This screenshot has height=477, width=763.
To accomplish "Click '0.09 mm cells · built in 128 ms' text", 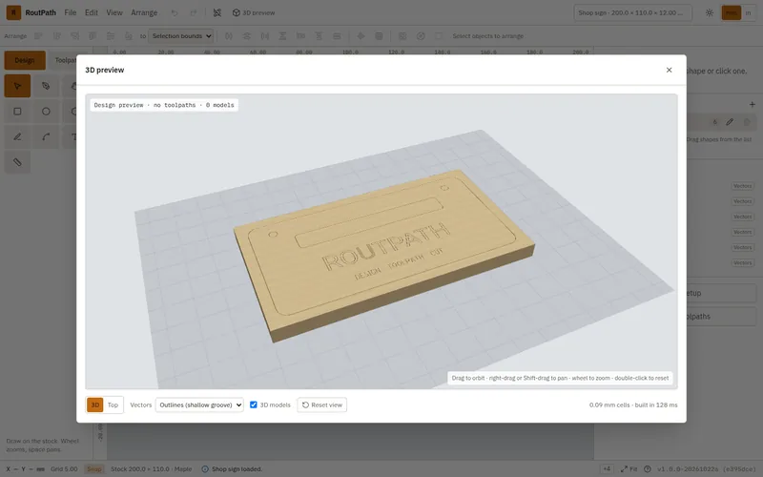I will coord(633,404).
